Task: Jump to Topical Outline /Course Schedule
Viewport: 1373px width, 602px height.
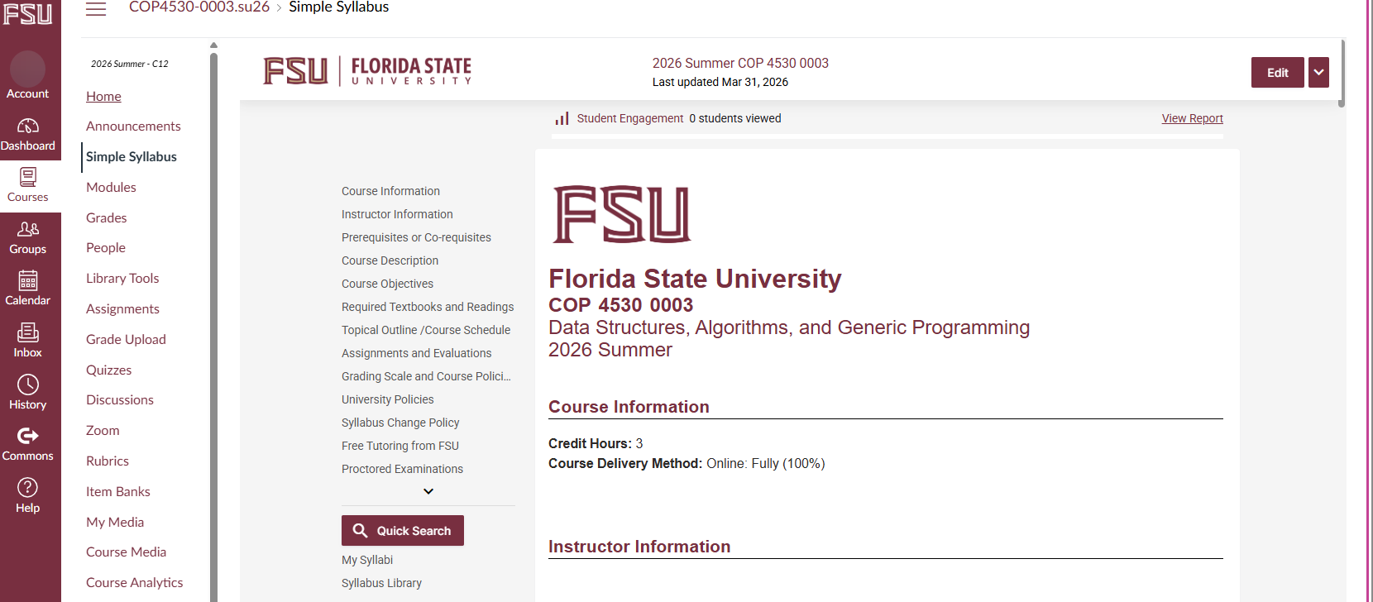Action: [426, 330]
